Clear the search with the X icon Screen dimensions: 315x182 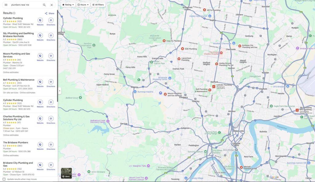tap(52, 5)
